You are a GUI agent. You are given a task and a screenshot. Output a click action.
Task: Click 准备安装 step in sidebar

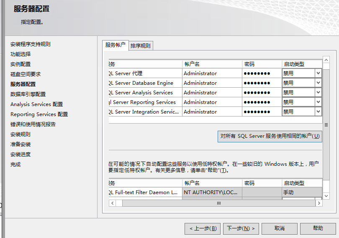[21, 144]
